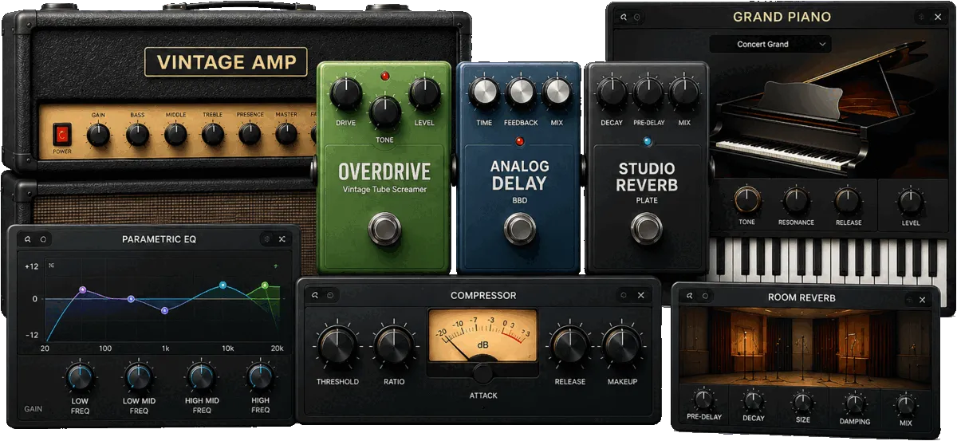Viewport: 957px width, 441px height.
Task: Click the Treble knob on Vintage Amp
Action: [x=212, y=135]
